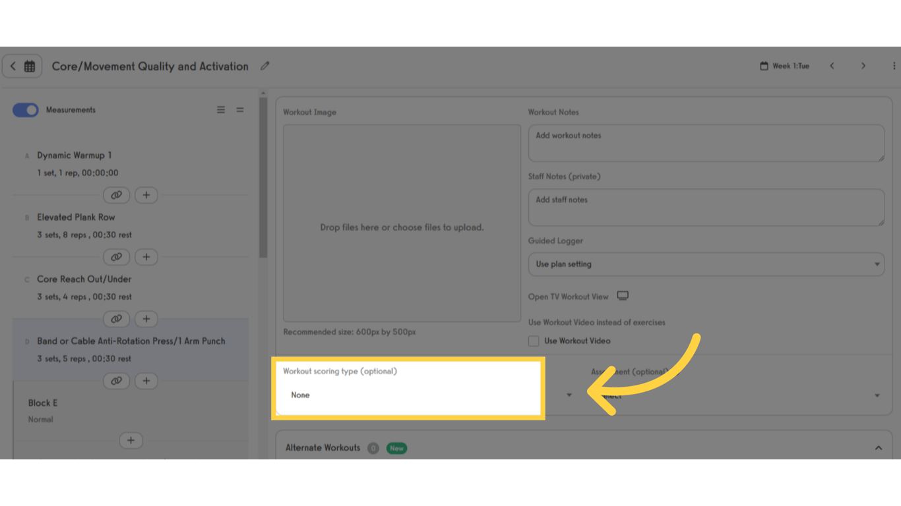Click the green New badge

pyautogui.click(x=396, y=448)
